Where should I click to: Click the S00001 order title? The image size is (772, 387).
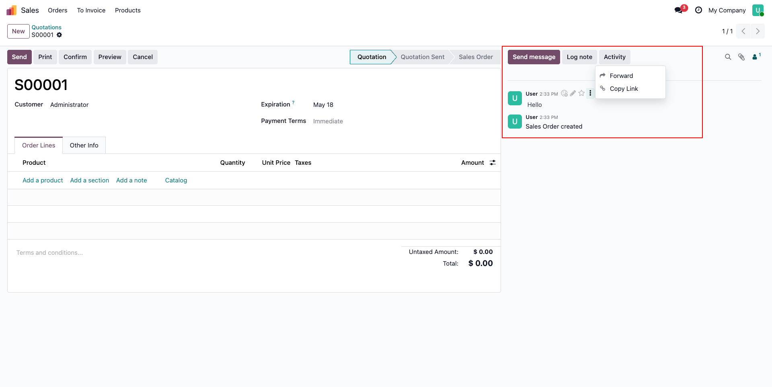point(41,85)
